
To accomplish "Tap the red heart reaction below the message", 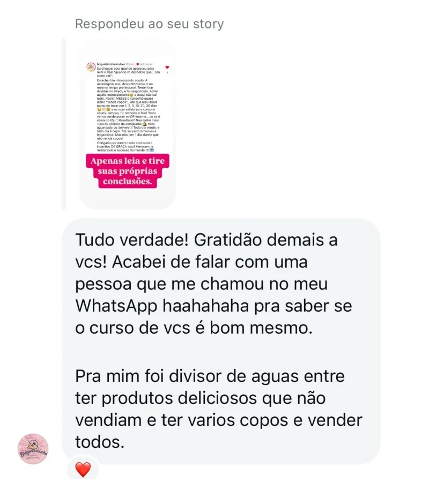I will (83, 469).
